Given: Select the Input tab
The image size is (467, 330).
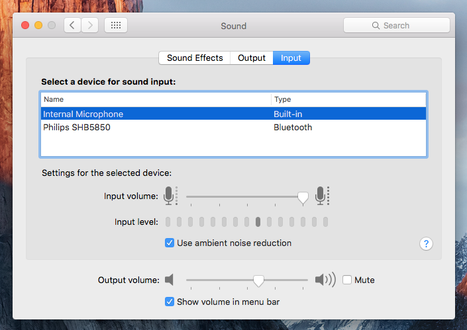Looking at the screenshot, I should click(291, 58).
